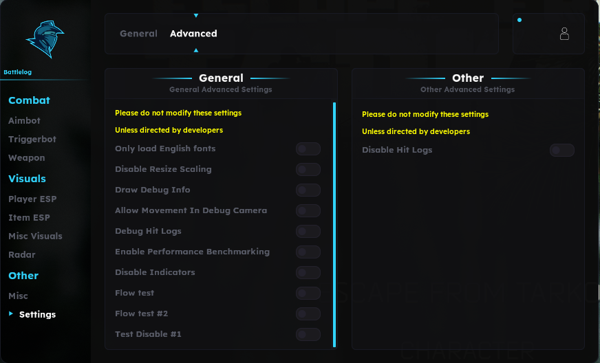Toggle Only load English fonts
This screenshot has height=363, width=600.
(x=308, y=148)
